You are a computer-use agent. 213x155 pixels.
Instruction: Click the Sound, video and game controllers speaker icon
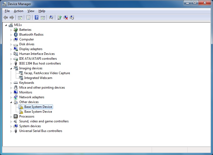tap(16, 121)
